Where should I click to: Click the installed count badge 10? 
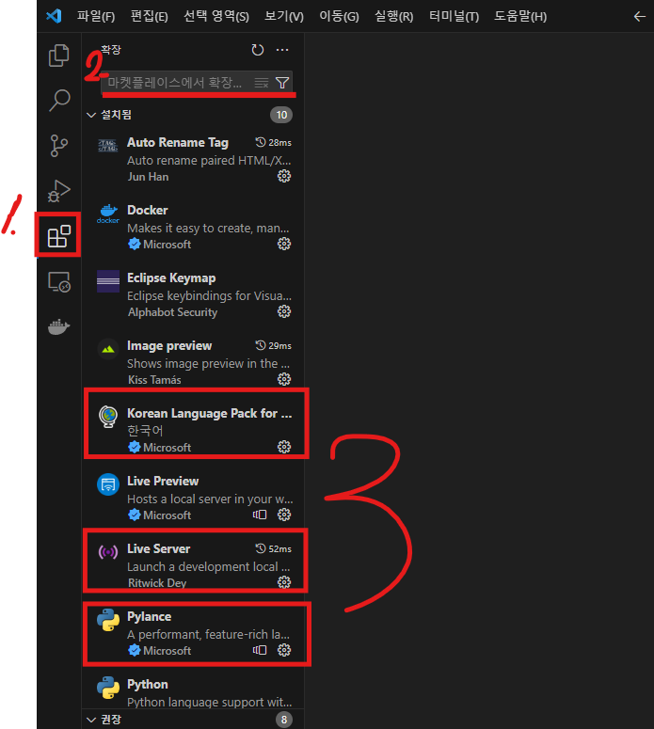point(281,115)
